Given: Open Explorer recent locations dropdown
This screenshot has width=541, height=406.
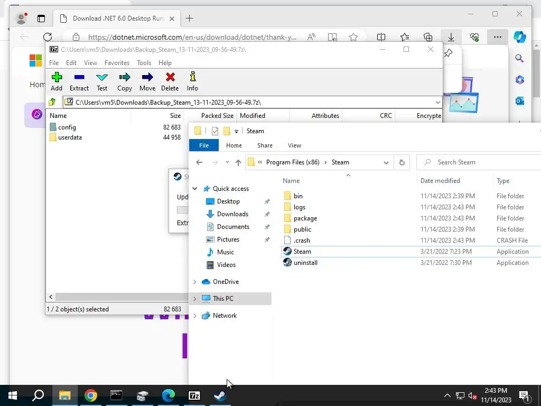Looking at the screenshot, I should (x=227, y=162).
